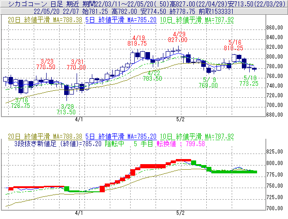Click the シカゴコーン 日足 期近 title text
Screen dimensions: 288x219
tap(44, 4)
